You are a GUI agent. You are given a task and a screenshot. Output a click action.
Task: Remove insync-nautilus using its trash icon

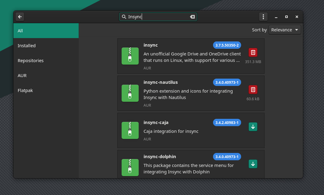[x=253, y=90]
